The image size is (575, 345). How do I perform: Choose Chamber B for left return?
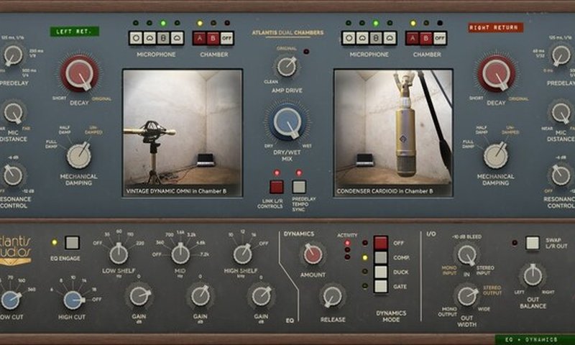213,38
